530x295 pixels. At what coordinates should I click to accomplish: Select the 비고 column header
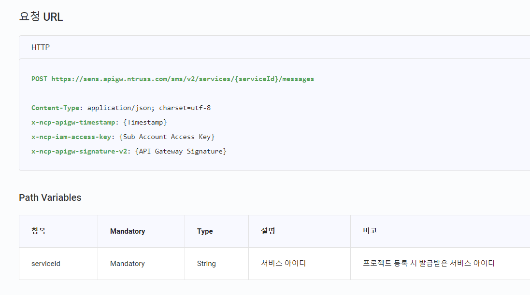point(370,231)
